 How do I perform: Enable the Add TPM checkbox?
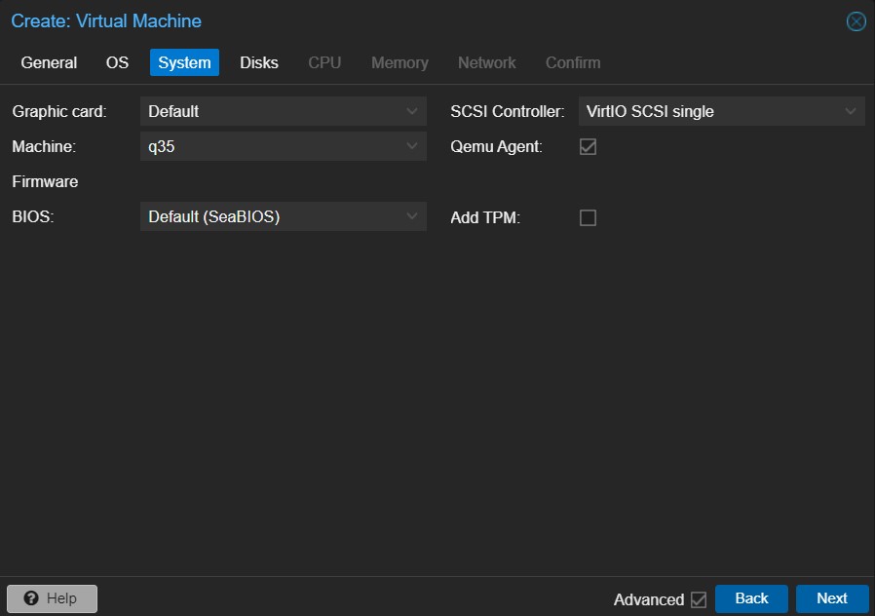click(x=588, y=218)
